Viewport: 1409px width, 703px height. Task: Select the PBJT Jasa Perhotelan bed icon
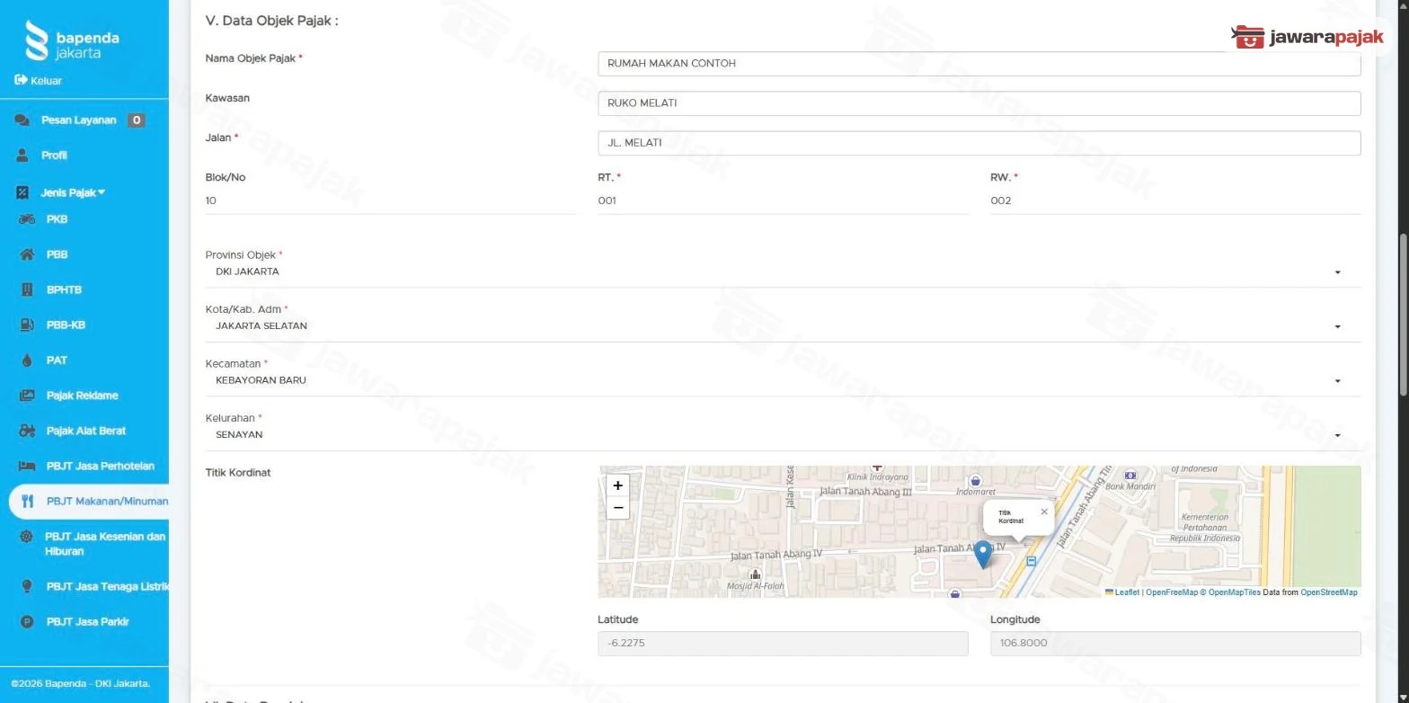pyautogui.click(x=27, y=466)
